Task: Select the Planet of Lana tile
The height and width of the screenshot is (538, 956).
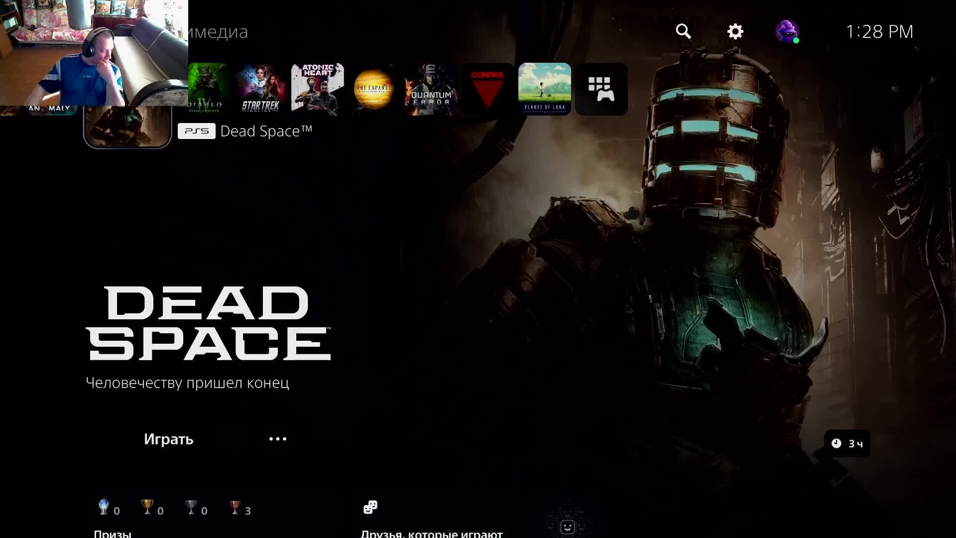Action: tap(544, 89)
